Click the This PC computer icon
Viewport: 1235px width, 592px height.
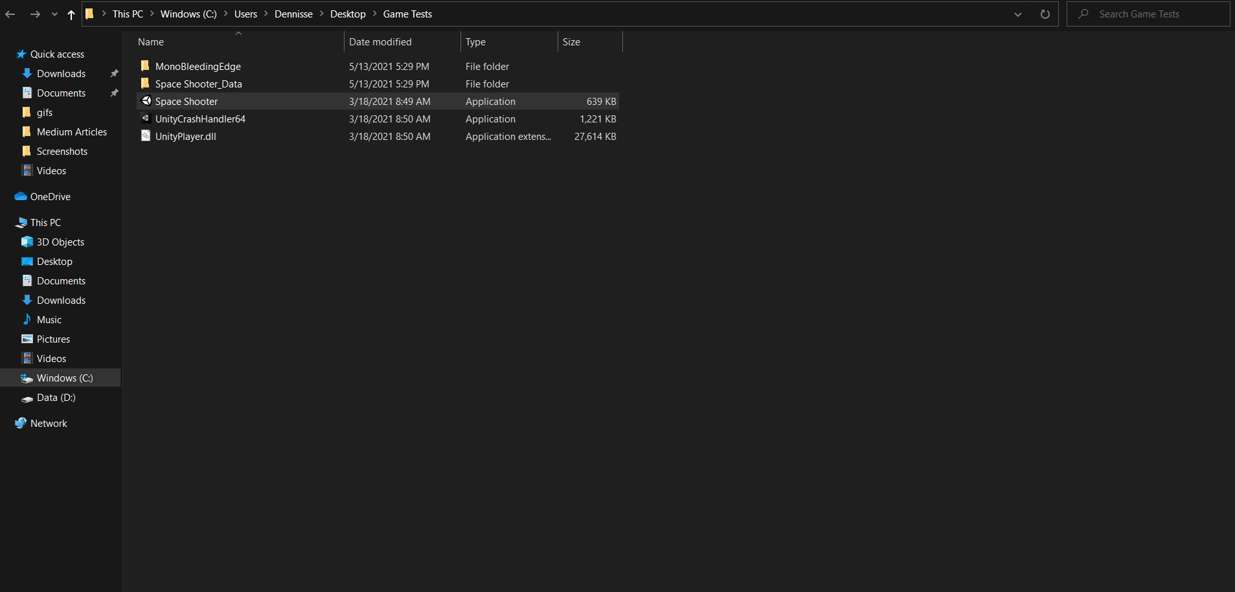pos(21,222)
